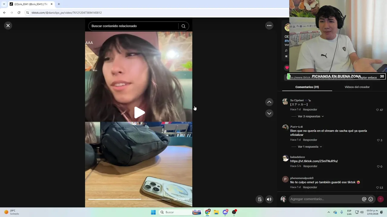Viewport: 387px width, 217px height.
Task: Click Patrick's comment text about stream de sacha
Action: (x=328, y=133)
